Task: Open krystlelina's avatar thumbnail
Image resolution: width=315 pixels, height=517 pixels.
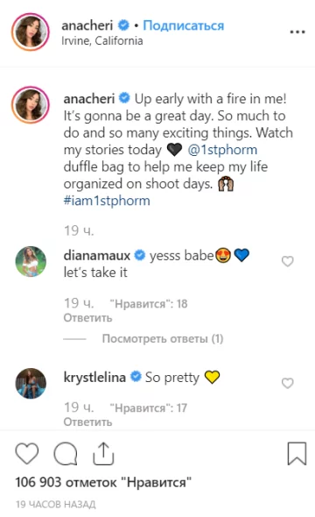Action: (x=31, y=383)
